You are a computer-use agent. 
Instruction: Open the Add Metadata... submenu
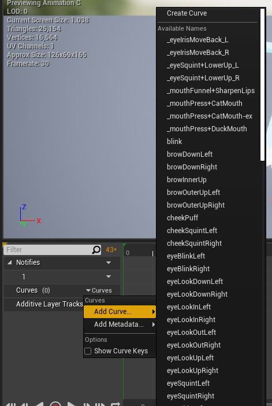[120, 324]
